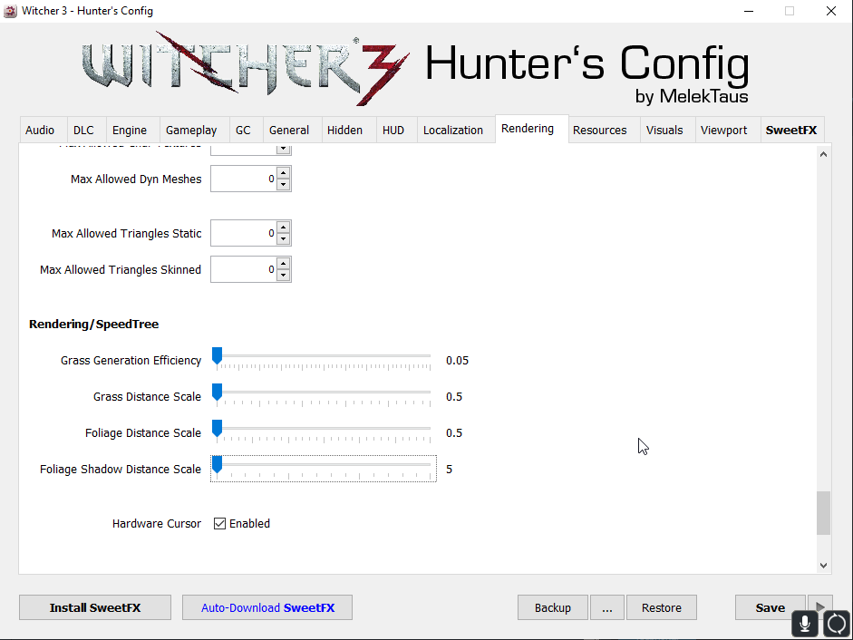The width and height of the screenshot is (853, 640).
Task: Click the Foliage Distance Scale slider handle
Action: (x=217, y=429)
